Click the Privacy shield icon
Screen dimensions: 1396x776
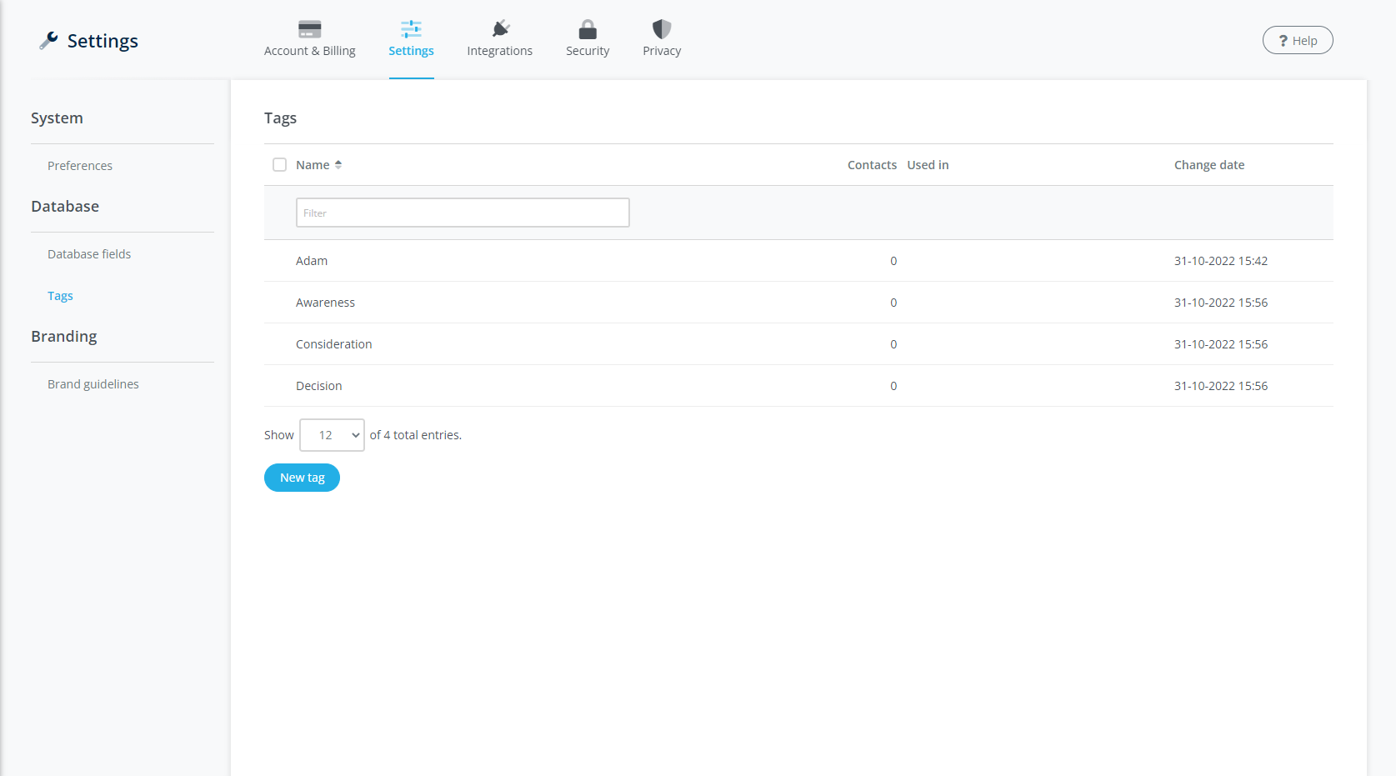662,29
